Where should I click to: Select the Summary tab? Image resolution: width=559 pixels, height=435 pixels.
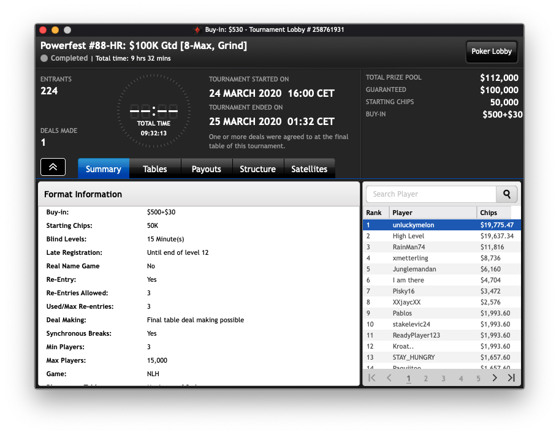pos(104,169)
